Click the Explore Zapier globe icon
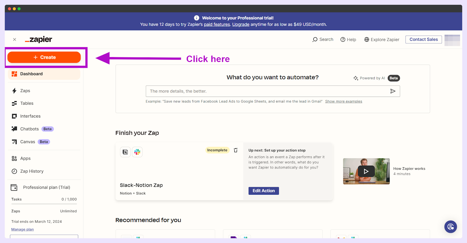Screen dimensions: 467x243 [x=367, y=40]
